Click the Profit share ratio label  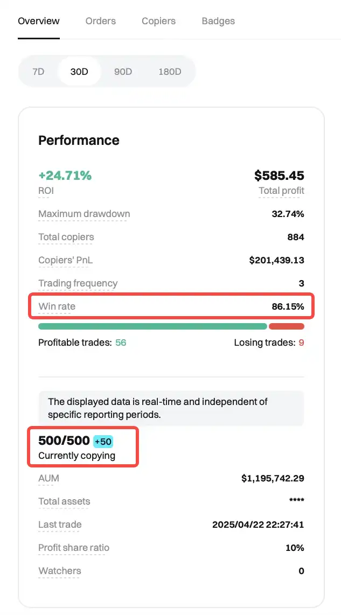tap(74, 548)
